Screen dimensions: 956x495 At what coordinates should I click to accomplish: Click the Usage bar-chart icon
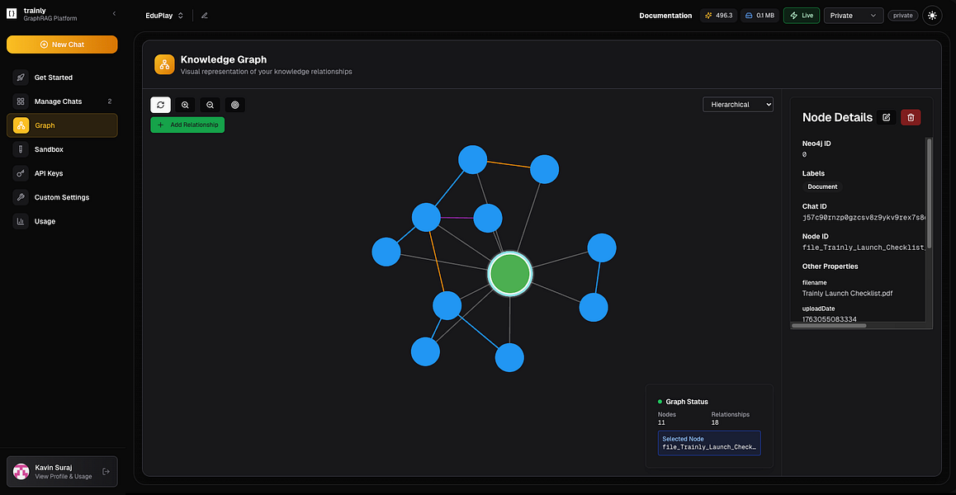21,221
